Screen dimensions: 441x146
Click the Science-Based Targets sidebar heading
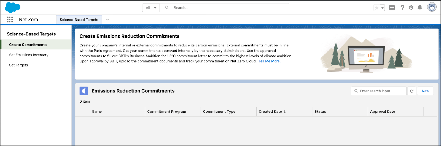click(31, 34)
